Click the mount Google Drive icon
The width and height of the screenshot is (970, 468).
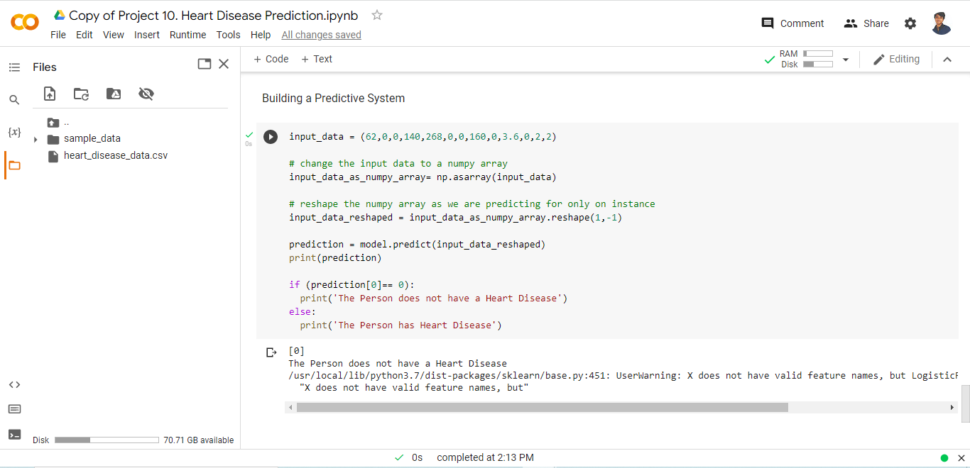[x=114, y=94]
